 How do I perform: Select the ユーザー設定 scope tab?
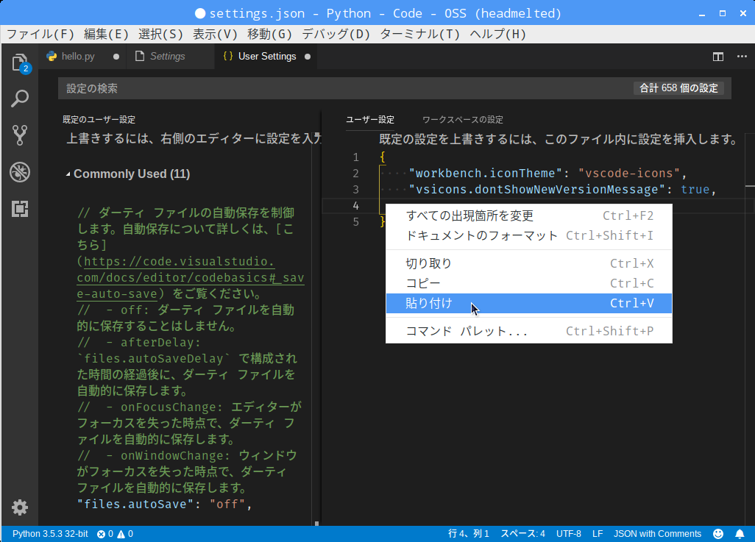(370, 119)
